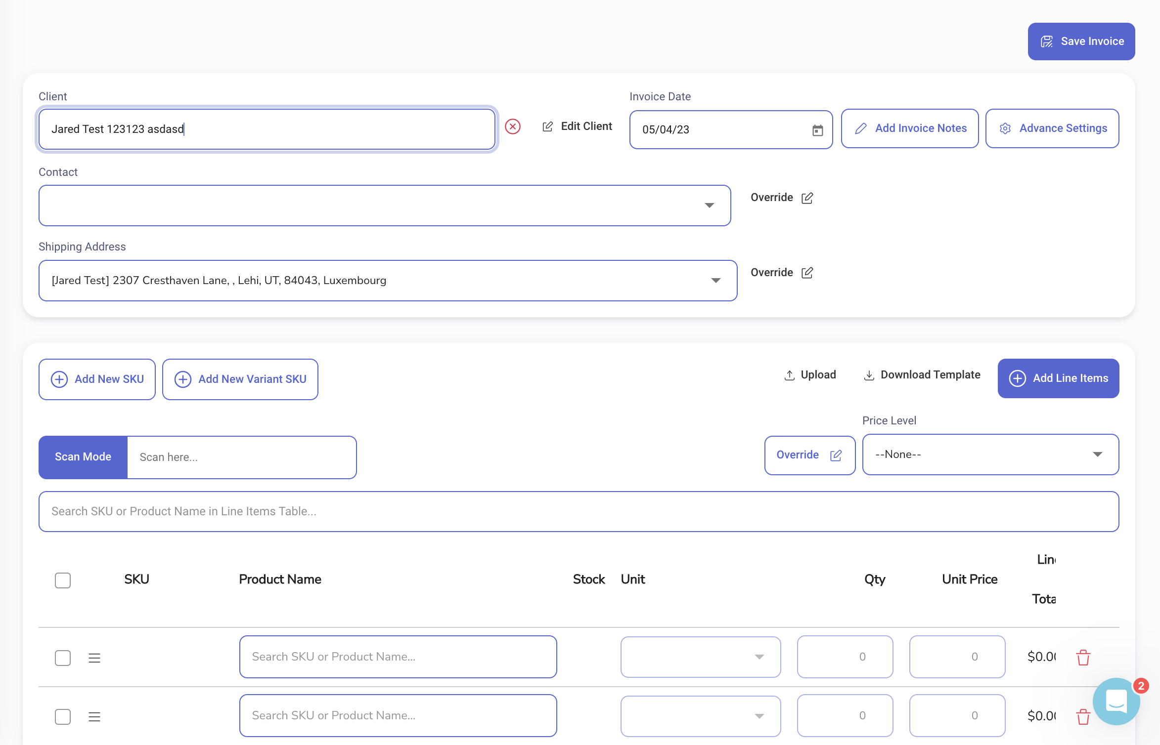
Task: Click the Save Invoice button
Action: [x=1081, y=41]
